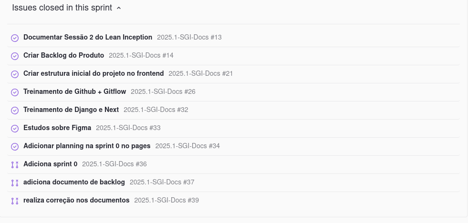Open Documentar Sessão 2 do Lean Inception issue
Viewport: 468px width, 223px height.
pos(88,37)
